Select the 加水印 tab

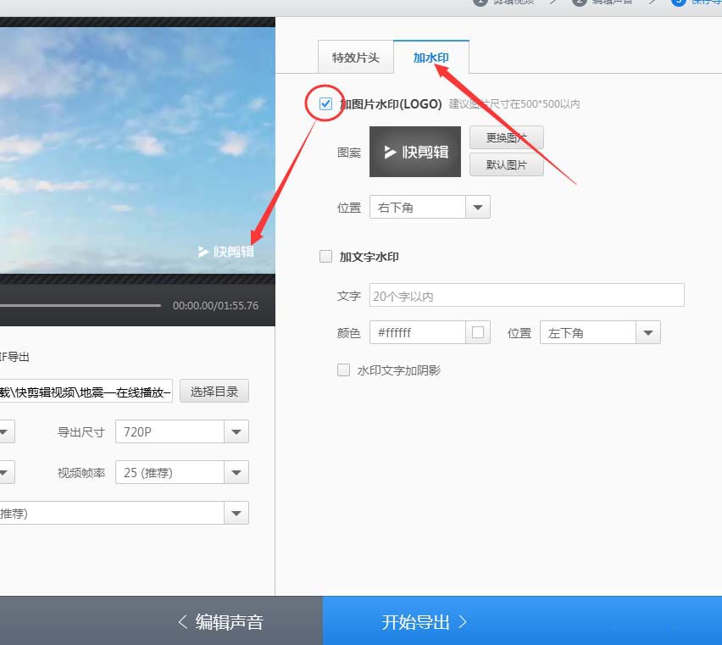(431, 58)
